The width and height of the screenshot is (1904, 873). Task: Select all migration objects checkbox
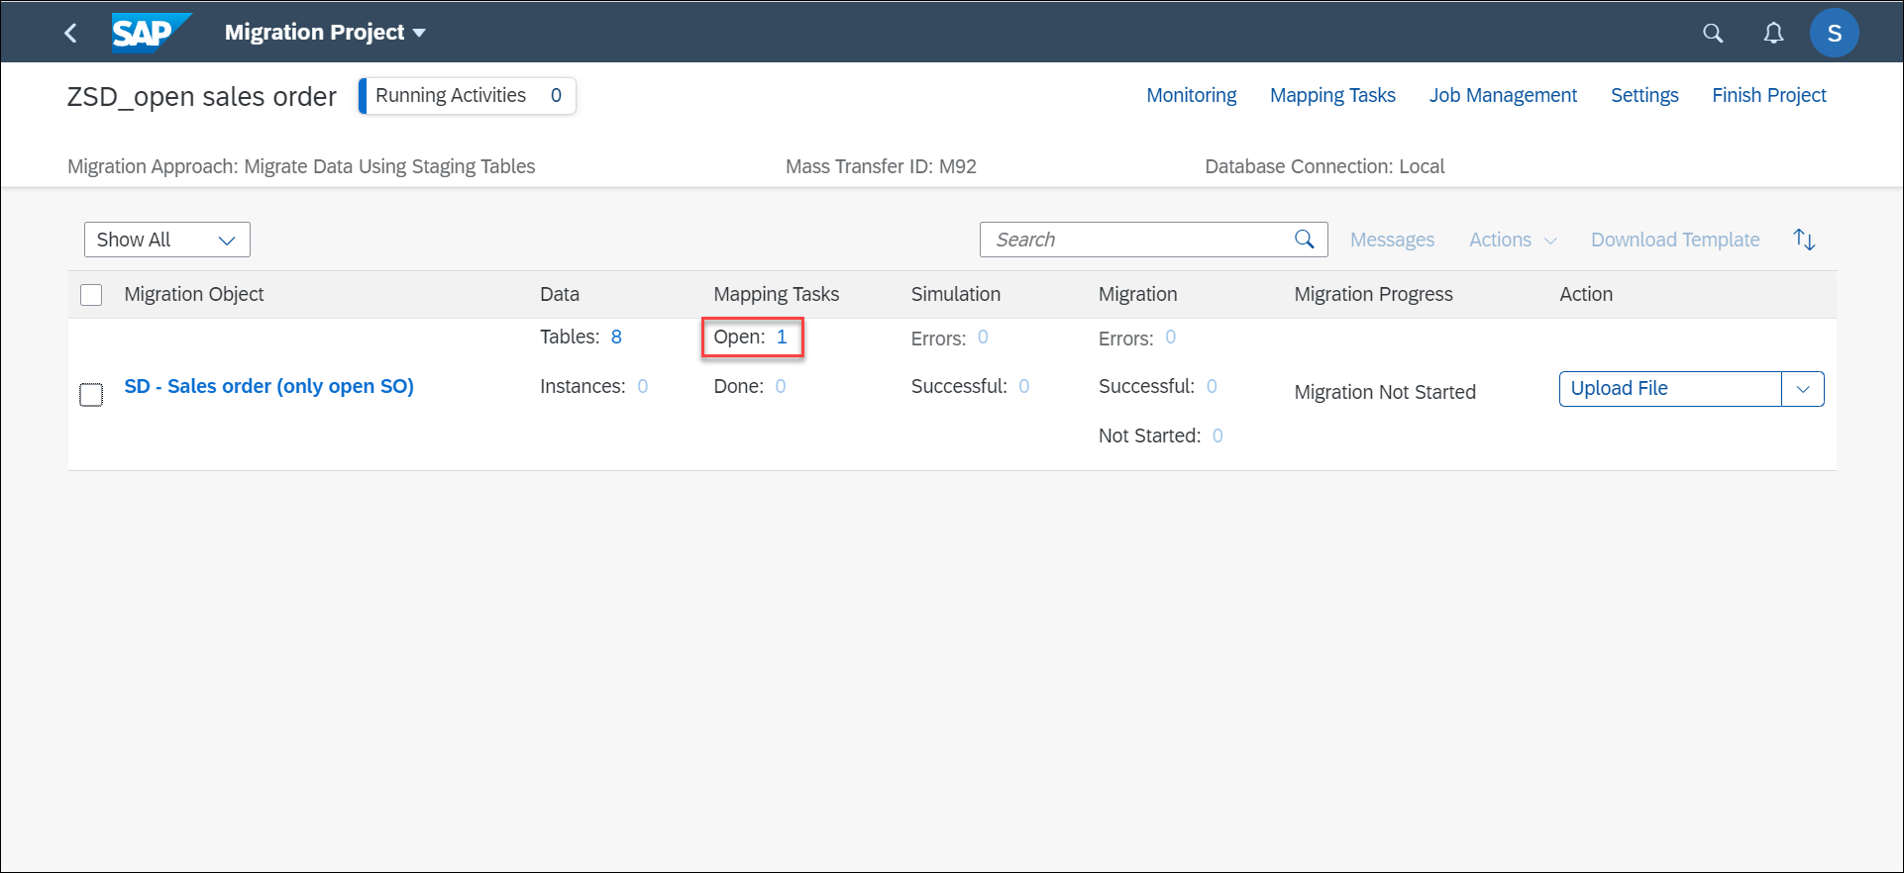91,295
